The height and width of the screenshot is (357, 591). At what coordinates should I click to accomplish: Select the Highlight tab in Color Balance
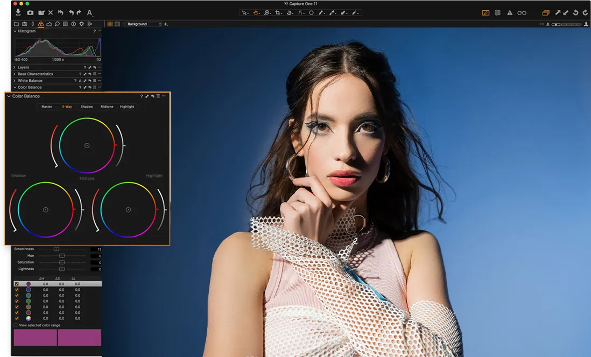click(x=127, y=107)
